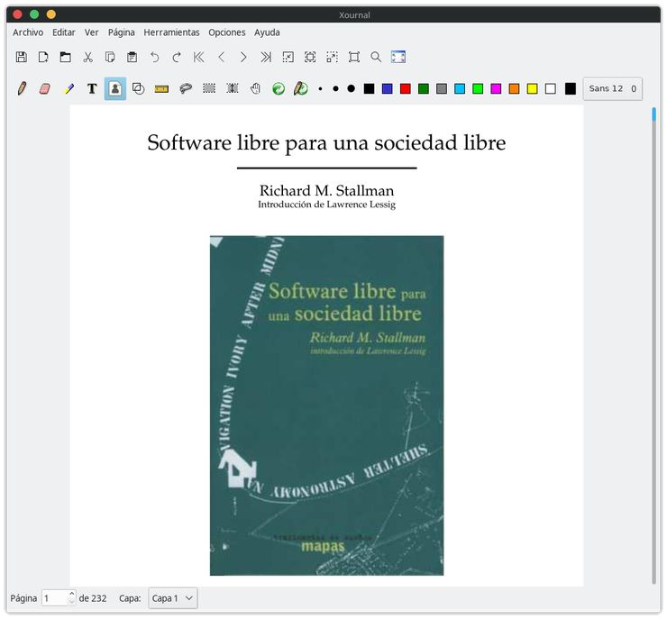Toggle fullscreen mode
Image resolution: width=667 pixels, height=619 pixels.
(x=398, y=57)
